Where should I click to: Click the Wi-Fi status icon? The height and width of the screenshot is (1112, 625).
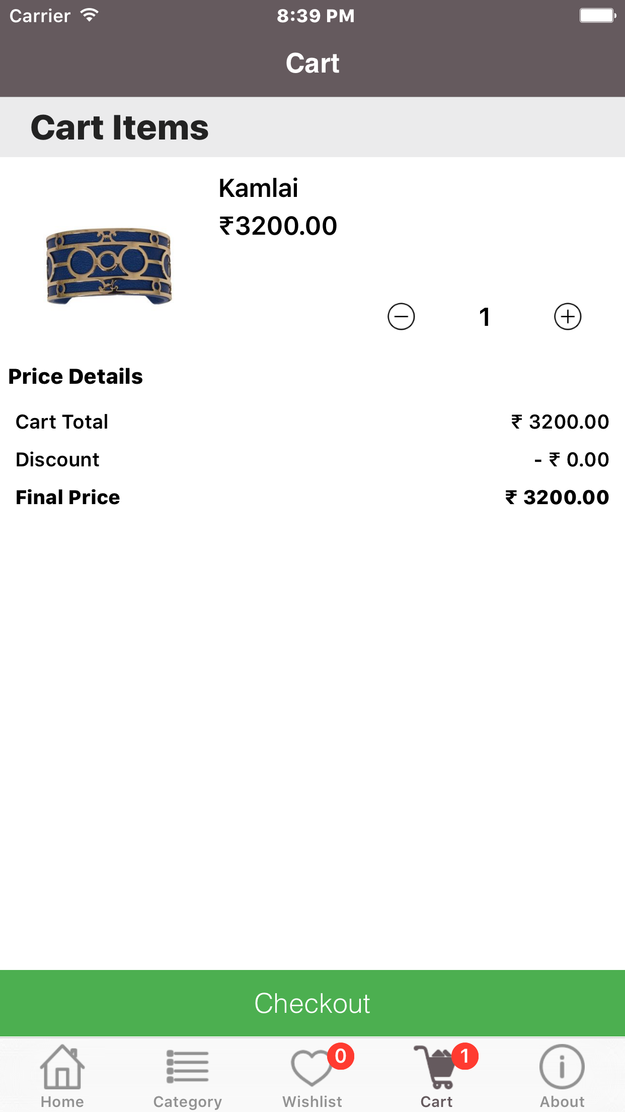pos(90,16)
